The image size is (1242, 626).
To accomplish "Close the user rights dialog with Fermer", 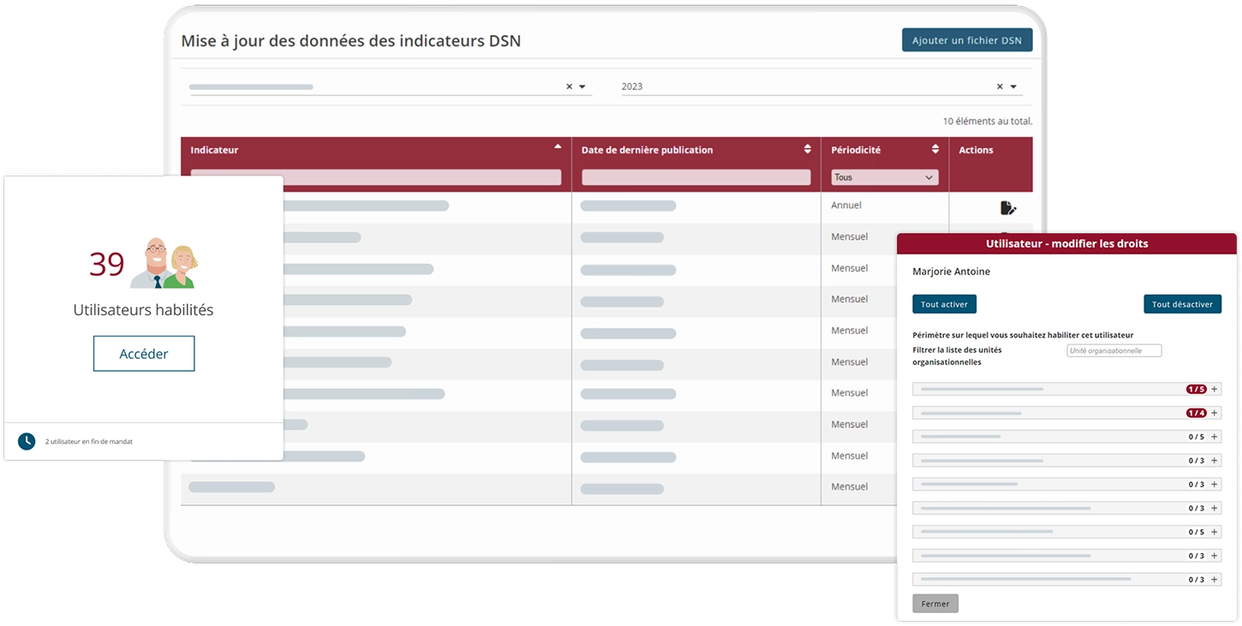I will tap(935, 604).
